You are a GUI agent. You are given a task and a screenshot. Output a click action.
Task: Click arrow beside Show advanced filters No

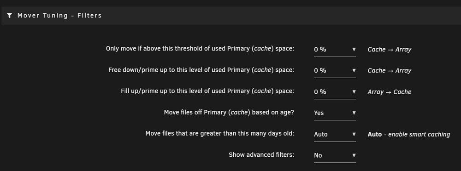(354, 155)
